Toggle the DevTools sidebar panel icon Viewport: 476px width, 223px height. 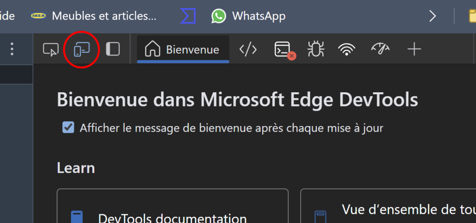point(113,49)
